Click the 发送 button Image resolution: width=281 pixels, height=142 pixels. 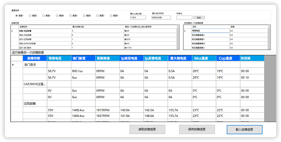click(199, 18)
